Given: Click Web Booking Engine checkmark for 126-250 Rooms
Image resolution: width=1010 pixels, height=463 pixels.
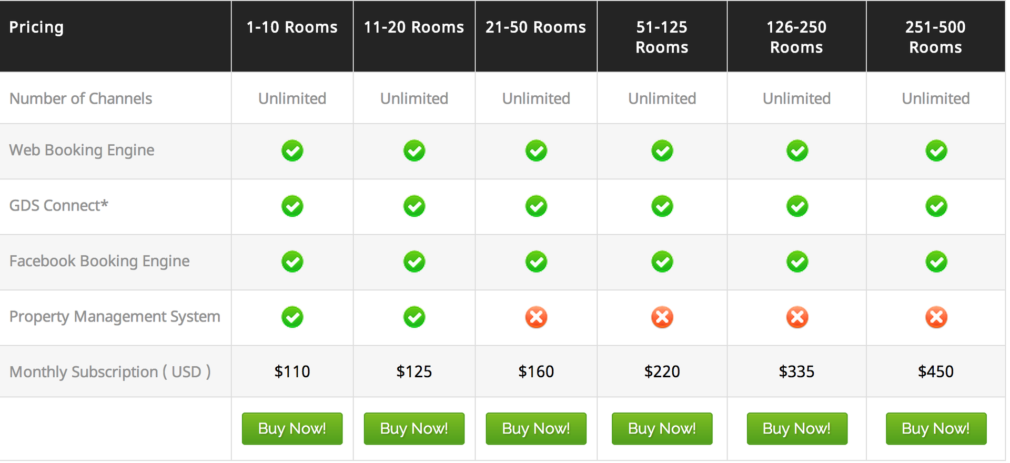Looking at the screenshot, I should [797, 150].
